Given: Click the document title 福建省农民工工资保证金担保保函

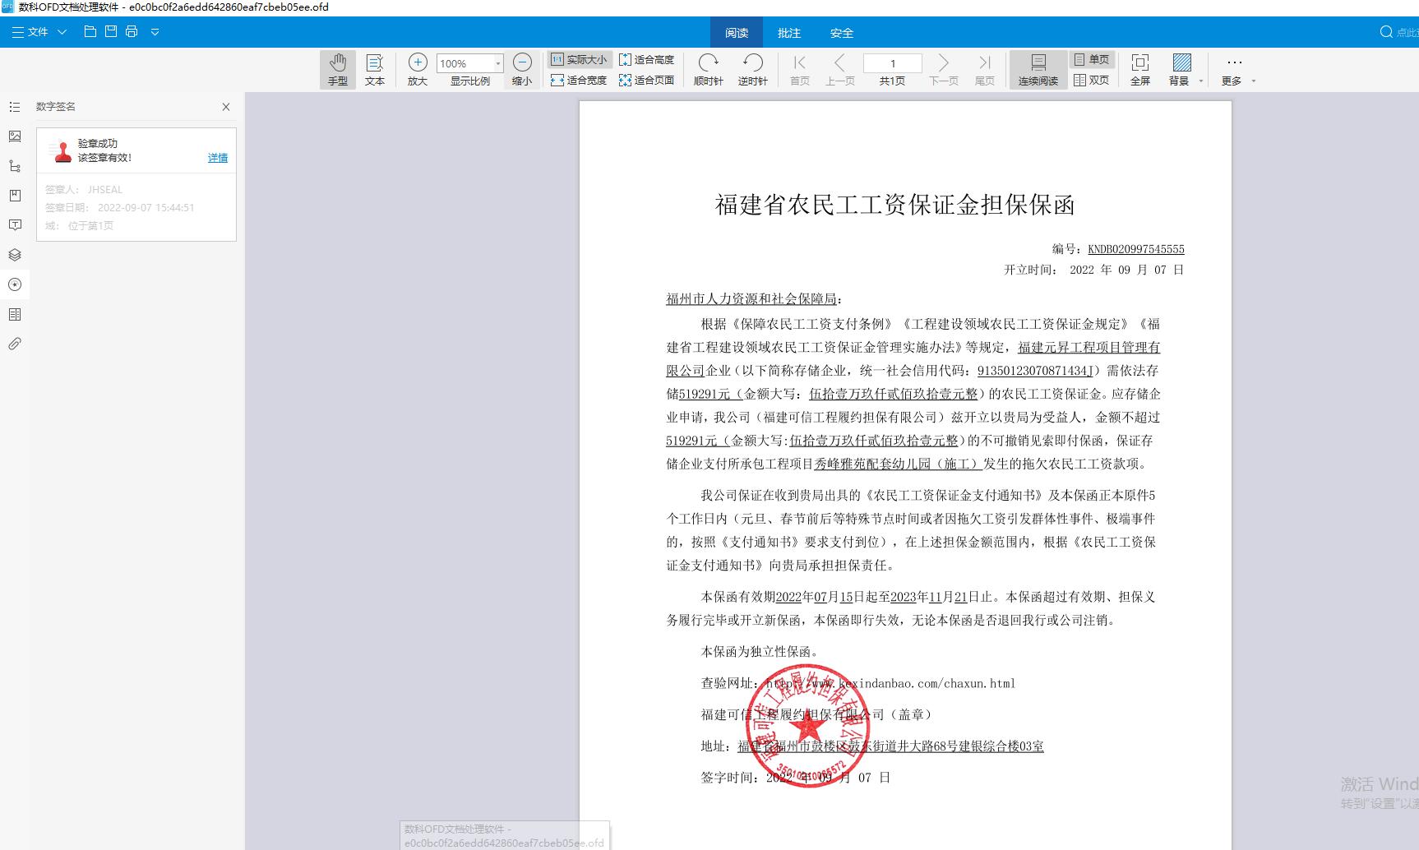Looking at the screenshot, I should tap(895, 205).
